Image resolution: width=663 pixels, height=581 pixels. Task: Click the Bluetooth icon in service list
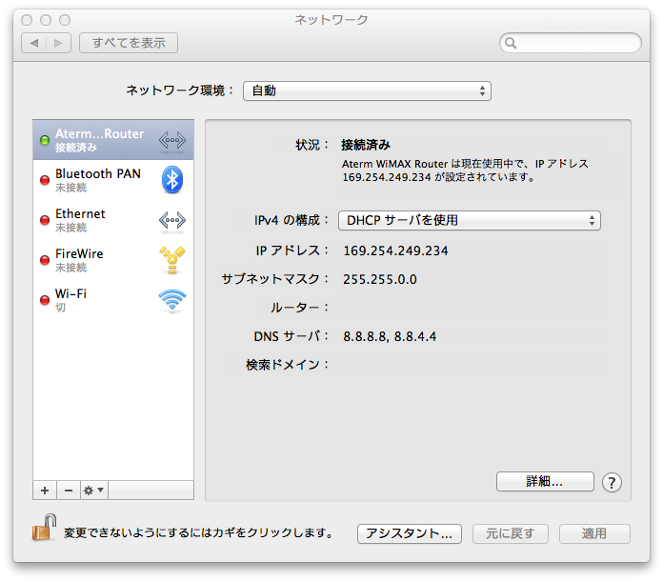[x=172, y=180]
